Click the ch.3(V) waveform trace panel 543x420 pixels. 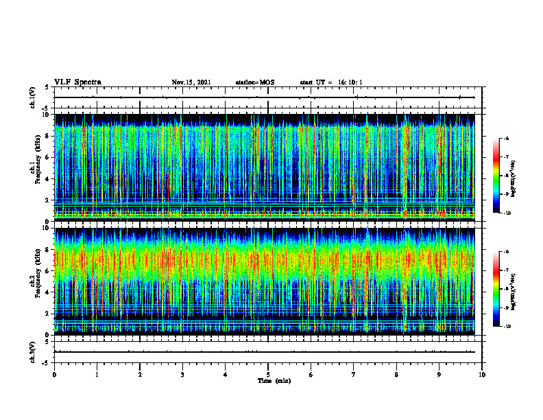click(268, 352)
